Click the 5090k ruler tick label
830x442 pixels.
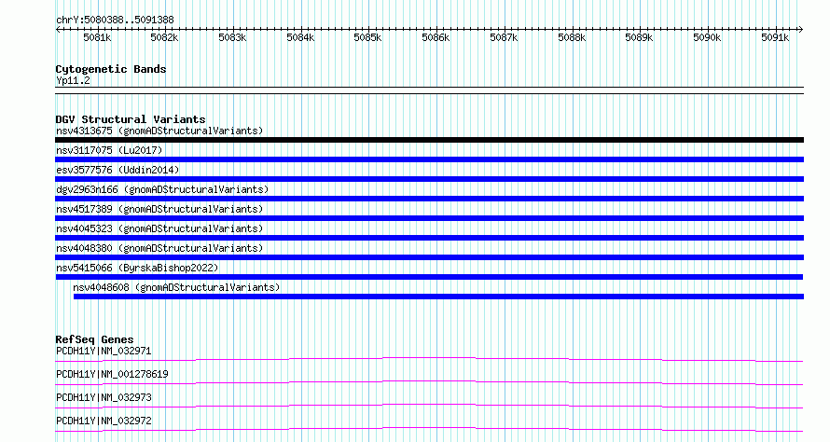pyautogui.click(x=707, y=37)
